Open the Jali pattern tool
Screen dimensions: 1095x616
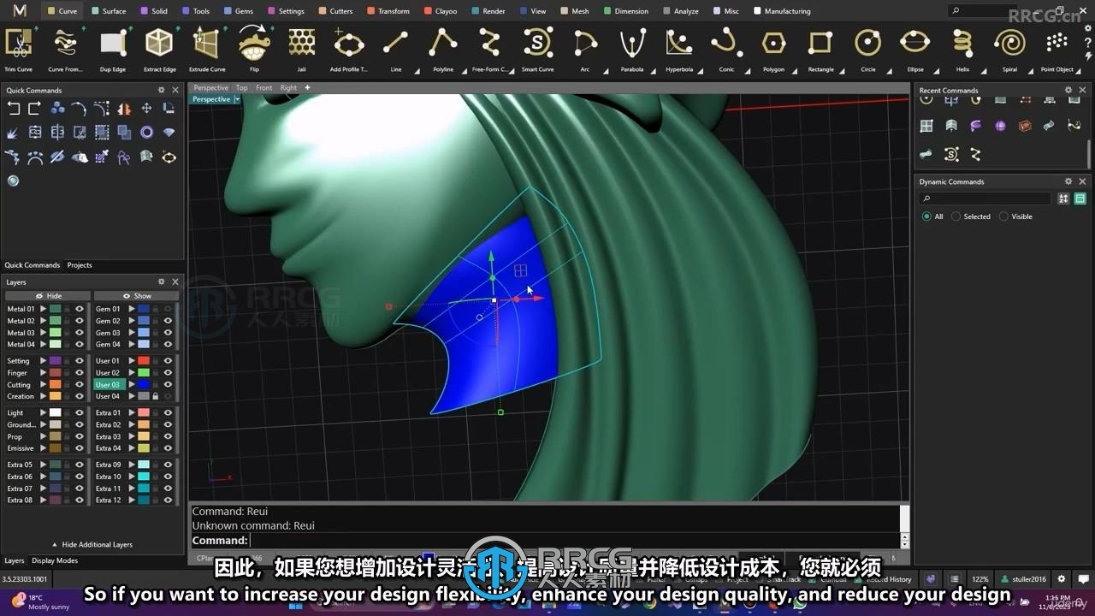point(301,49)
